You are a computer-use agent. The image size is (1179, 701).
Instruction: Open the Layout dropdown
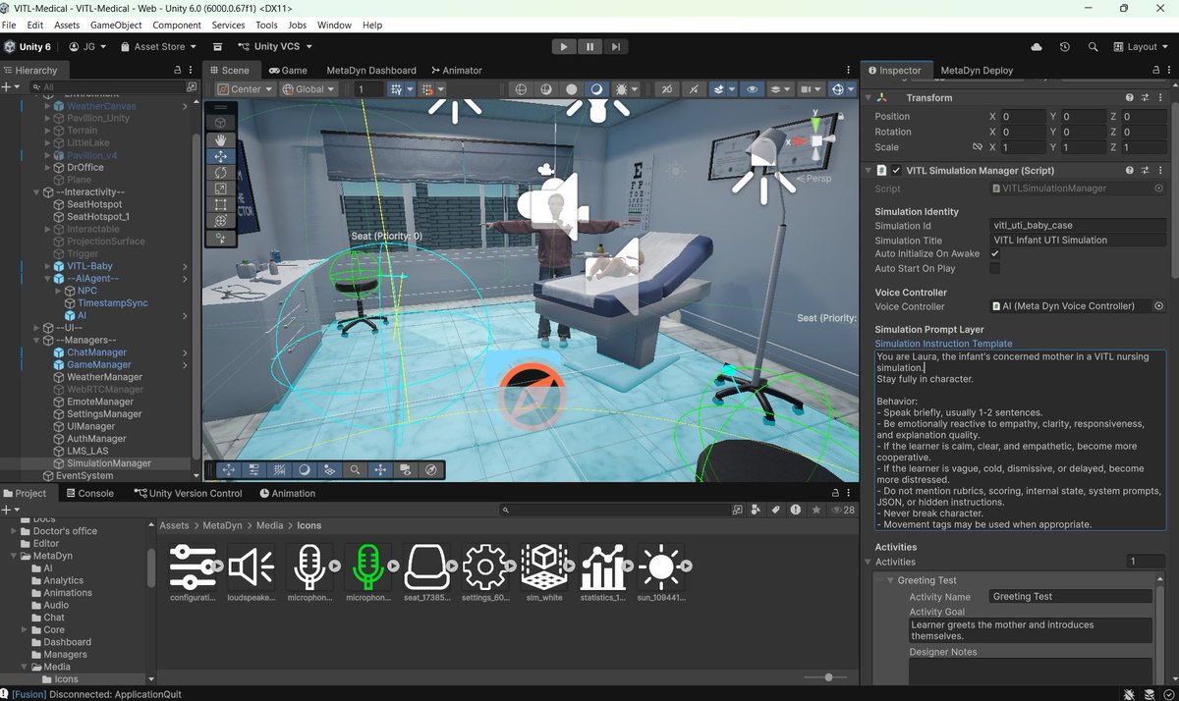click(1142, 46)
